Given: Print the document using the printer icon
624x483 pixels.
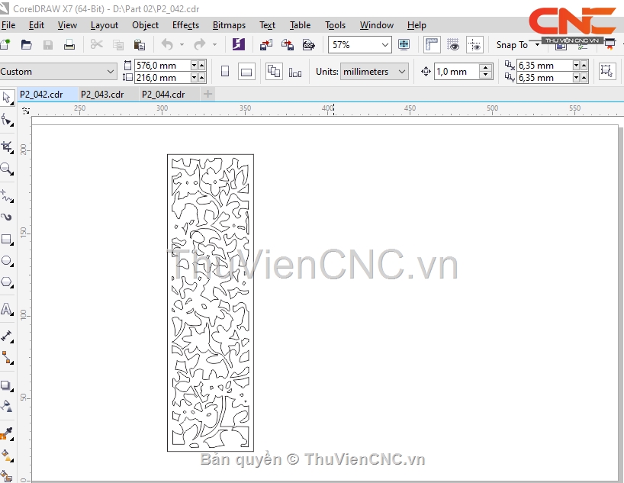Looking at the screenshot, I should coord(69,44).
